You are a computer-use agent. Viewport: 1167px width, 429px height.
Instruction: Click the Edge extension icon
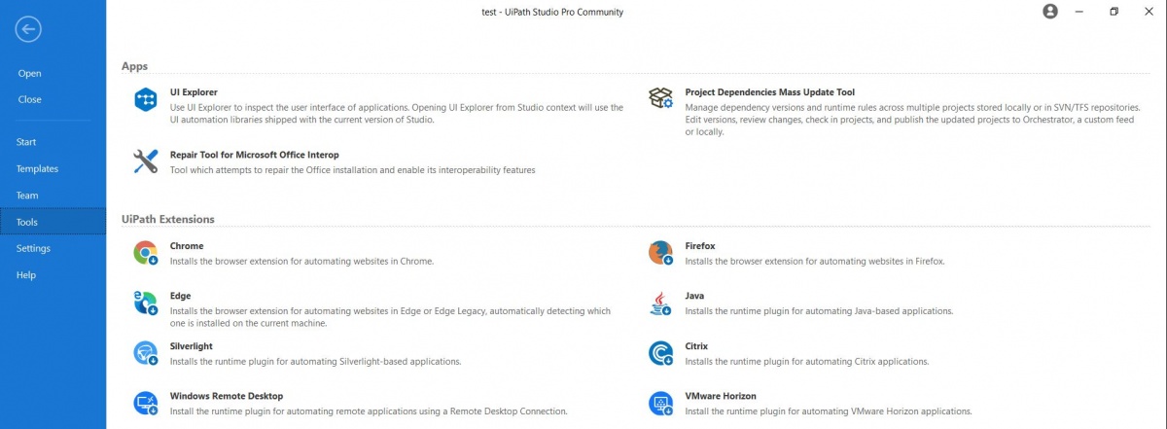pos(146,303)
